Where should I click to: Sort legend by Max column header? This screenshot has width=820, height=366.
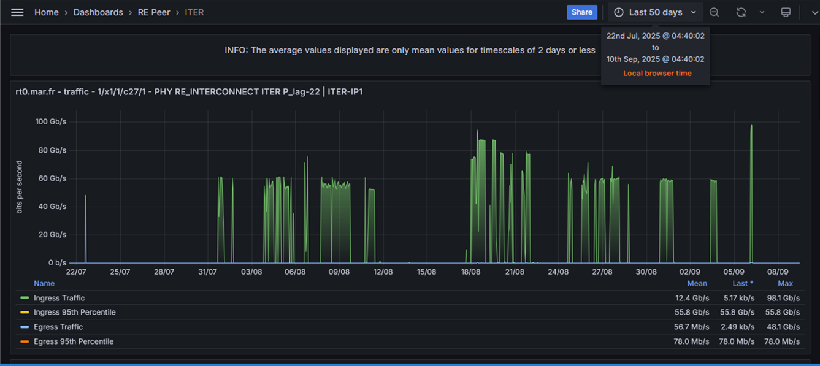click(x=785, y=283)
